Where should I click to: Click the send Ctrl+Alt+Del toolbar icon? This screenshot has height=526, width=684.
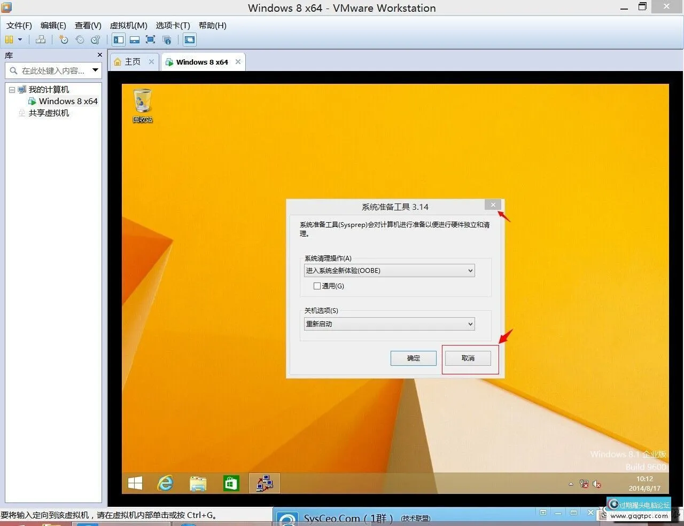point(41,40)
